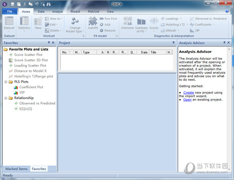
Task: Click the SIMCA application logo button
Action: [5, 4]
